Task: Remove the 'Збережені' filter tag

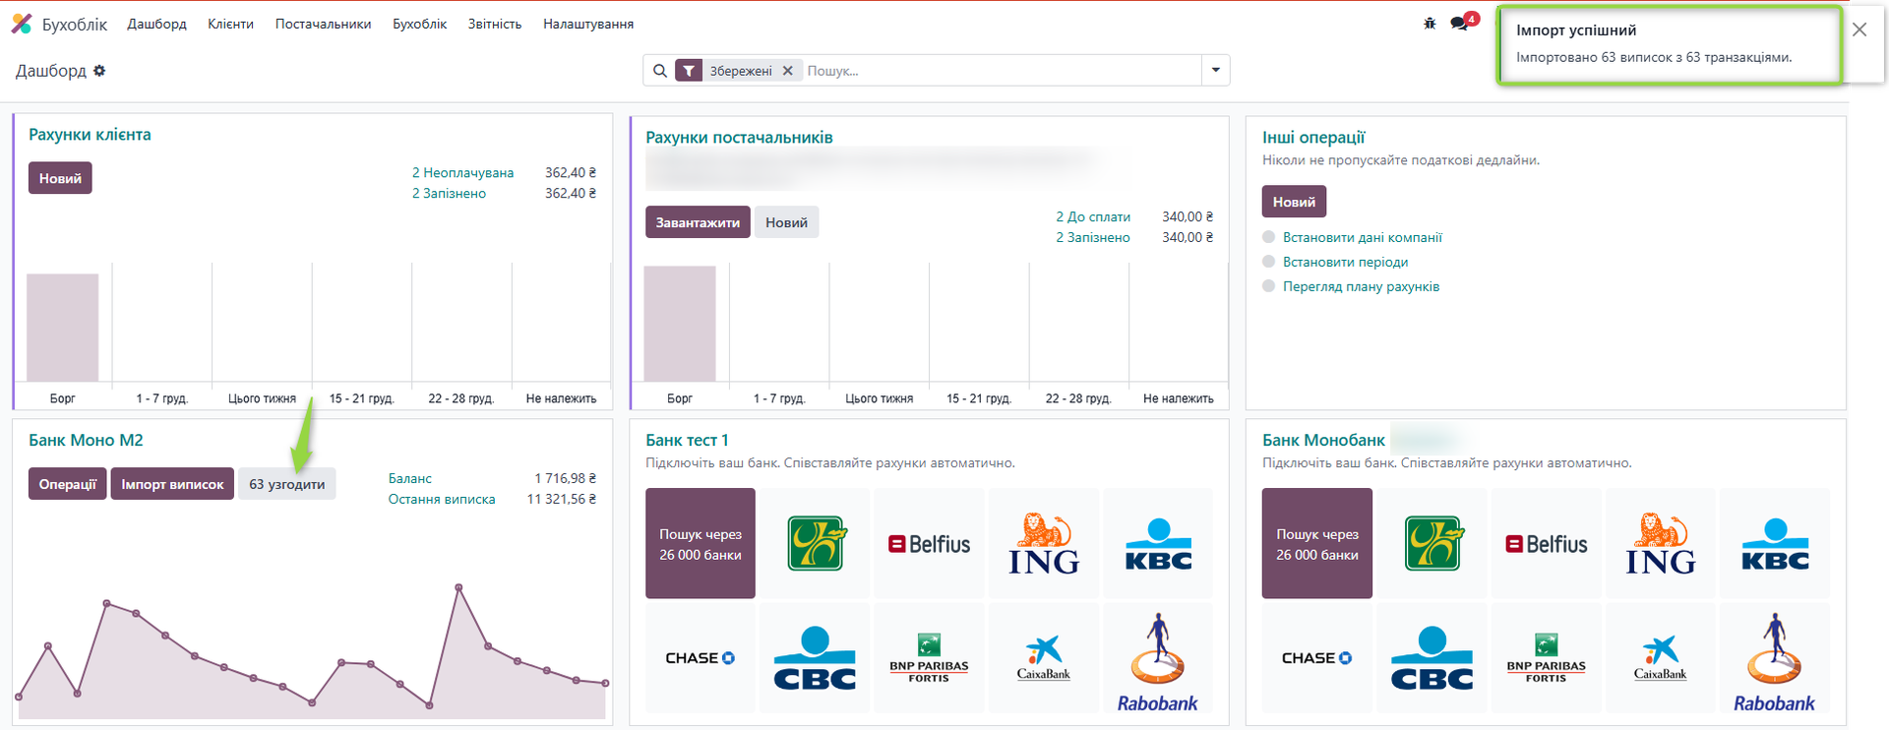Action: (x=787, y=71)
